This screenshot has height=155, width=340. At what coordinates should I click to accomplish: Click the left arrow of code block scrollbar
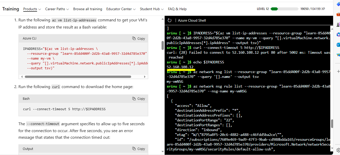(x=22, y=77)
